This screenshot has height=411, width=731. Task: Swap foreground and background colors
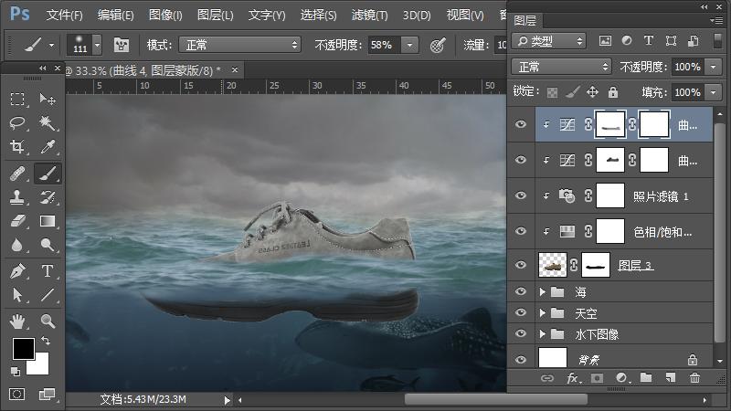[46, 341]
